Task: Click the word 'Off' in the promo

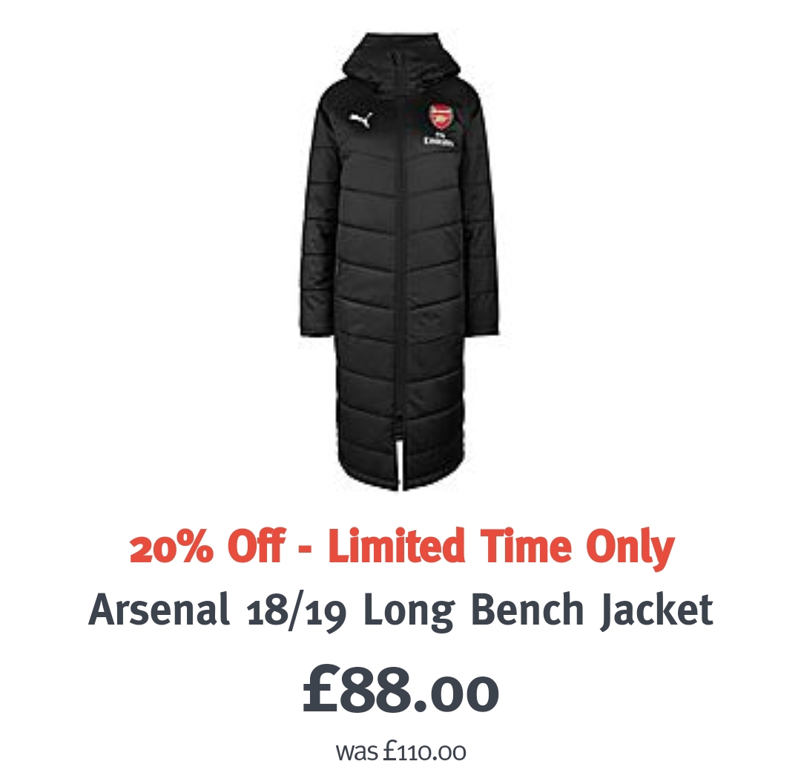Action: [257, 546]
